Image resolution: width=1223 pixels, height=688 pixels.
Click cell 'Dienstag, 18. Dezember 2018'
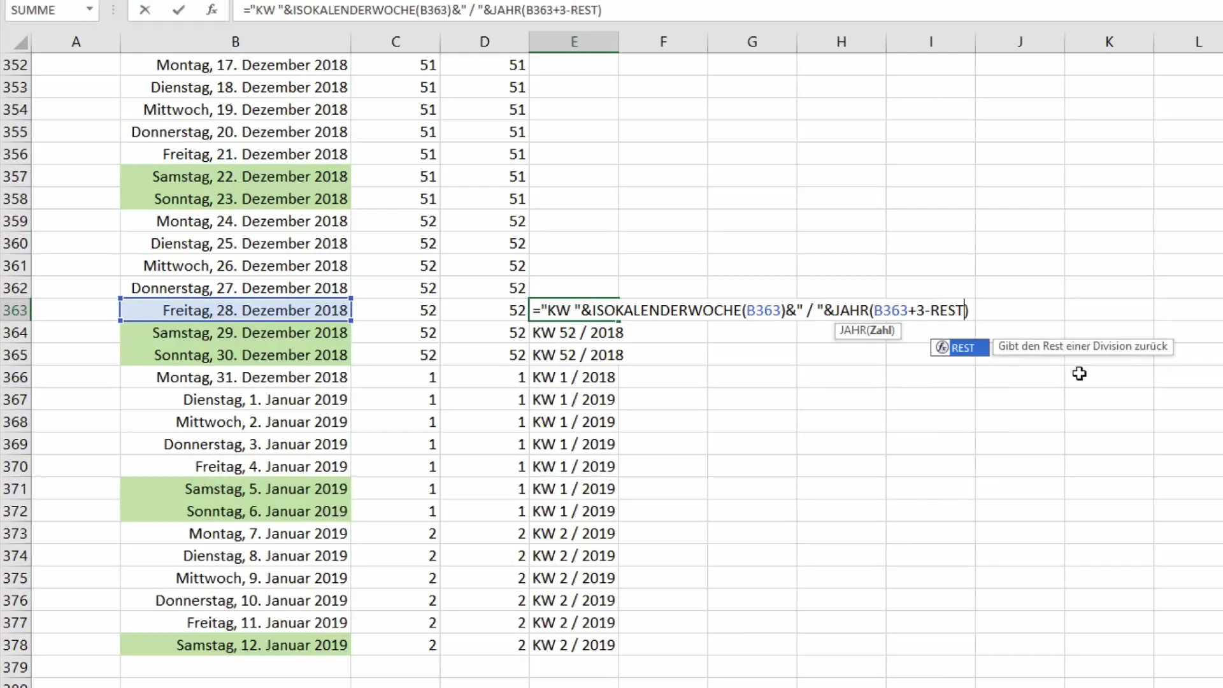coord(236,87)
